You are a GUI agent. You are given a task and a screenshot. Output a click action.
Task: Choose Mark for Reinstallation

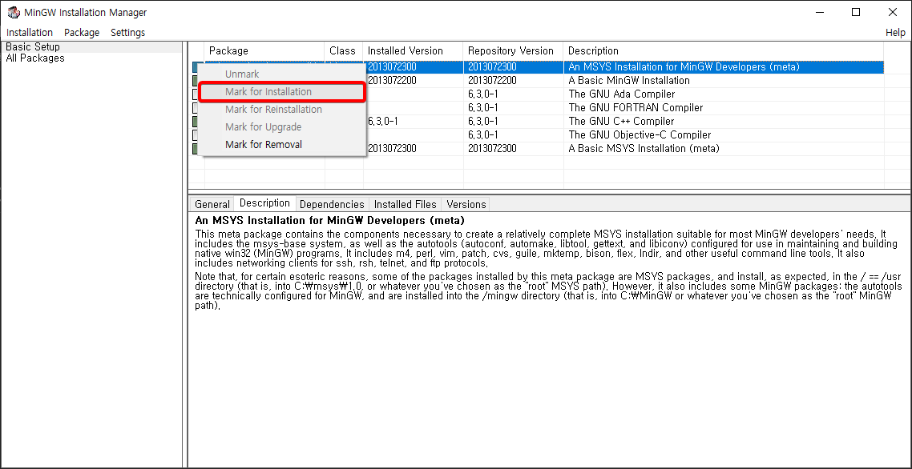click(281, 110)
